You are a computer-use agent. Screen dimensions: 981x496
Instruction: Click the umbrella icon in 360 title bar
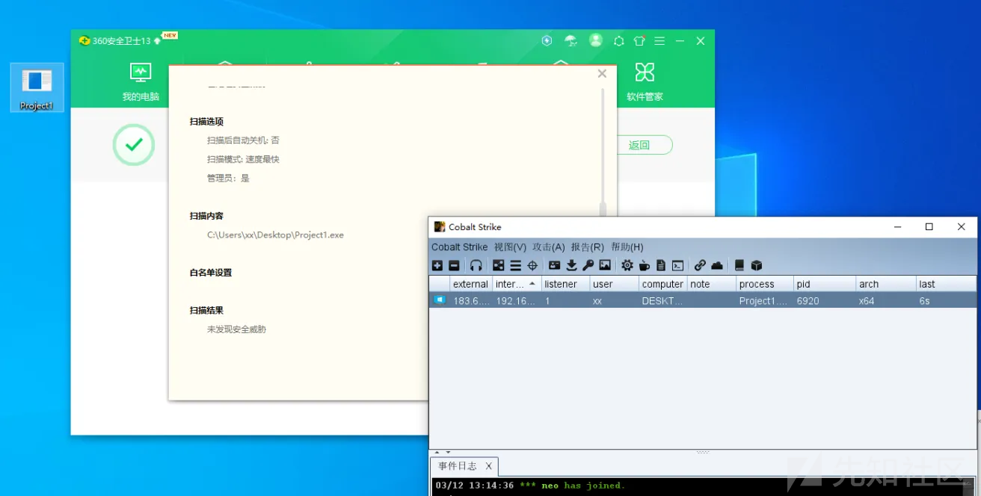click(x=571, y=40)
